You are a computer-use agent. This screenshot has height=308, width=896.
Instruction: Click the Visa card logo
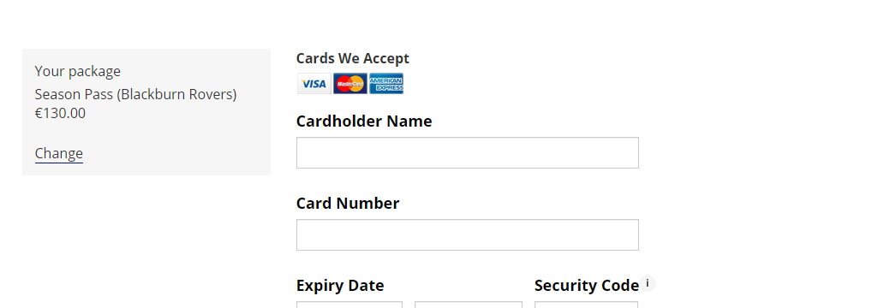pos(314,84)
